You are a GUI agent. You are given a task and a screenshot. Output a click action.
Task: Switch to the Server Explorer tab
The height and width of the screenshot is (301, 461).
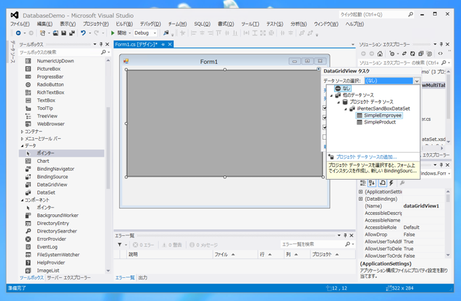(x=69, y=277)
